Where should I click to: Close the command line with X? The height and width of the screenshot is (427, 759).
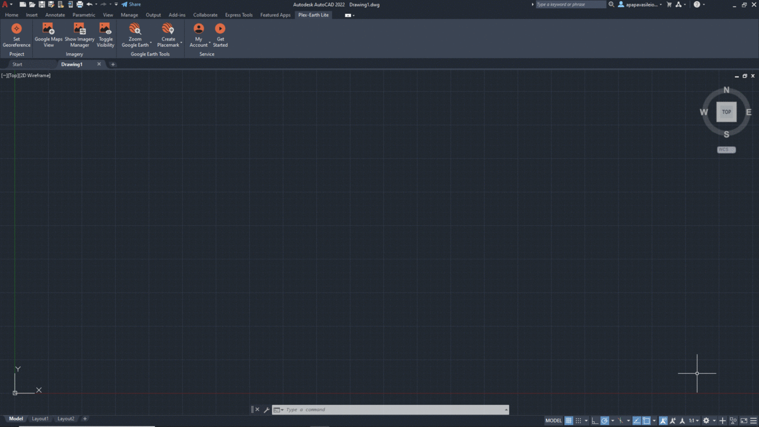coord(257,410)
